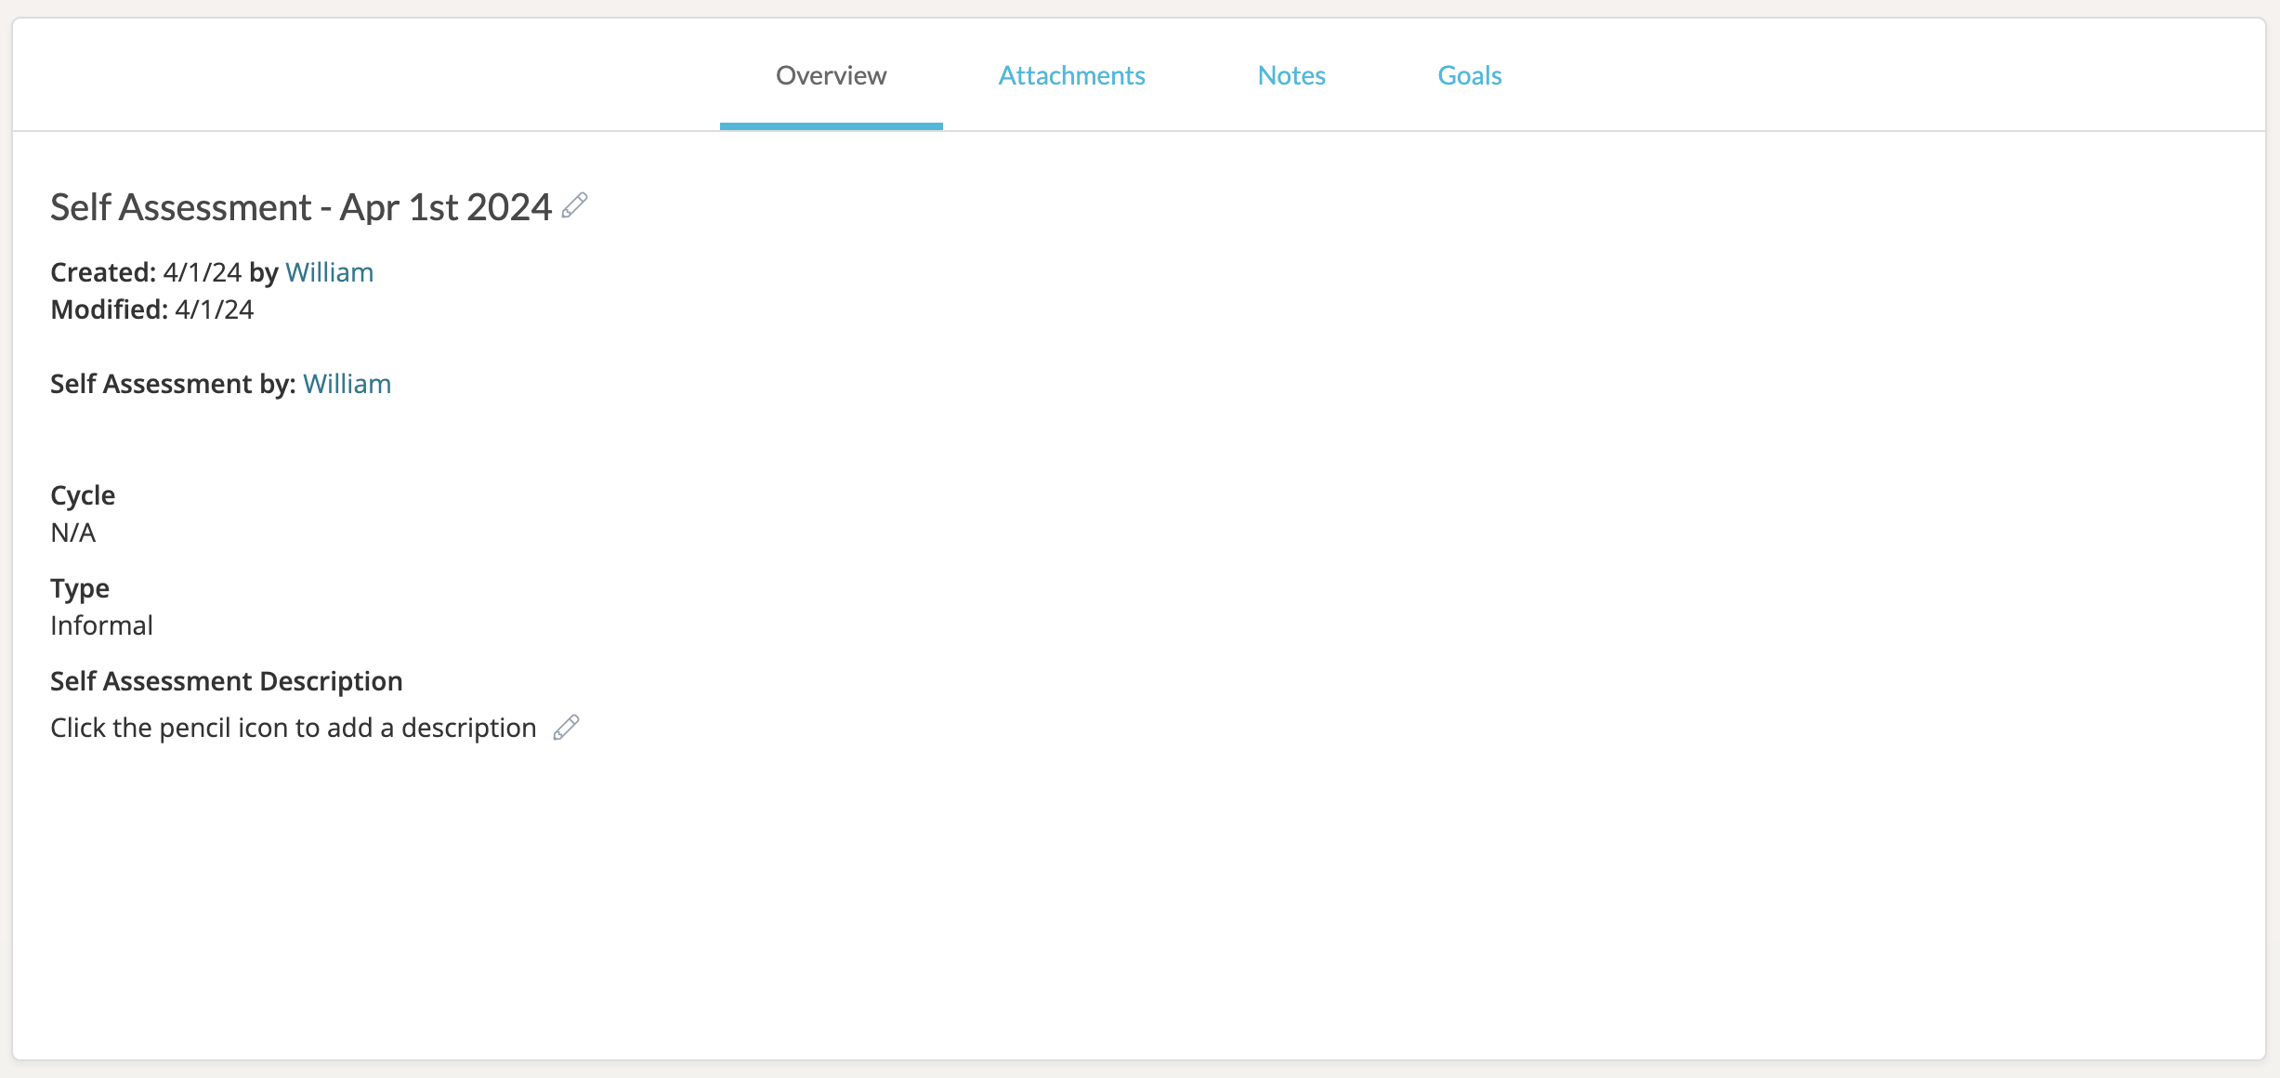Go to the Goals tab

tap(1469, 75)
